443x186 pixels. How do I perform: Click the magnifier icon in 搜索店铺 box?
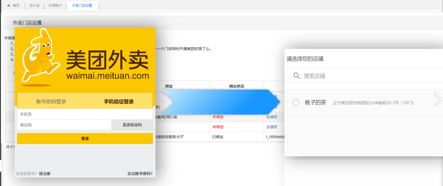pos(296,76)
